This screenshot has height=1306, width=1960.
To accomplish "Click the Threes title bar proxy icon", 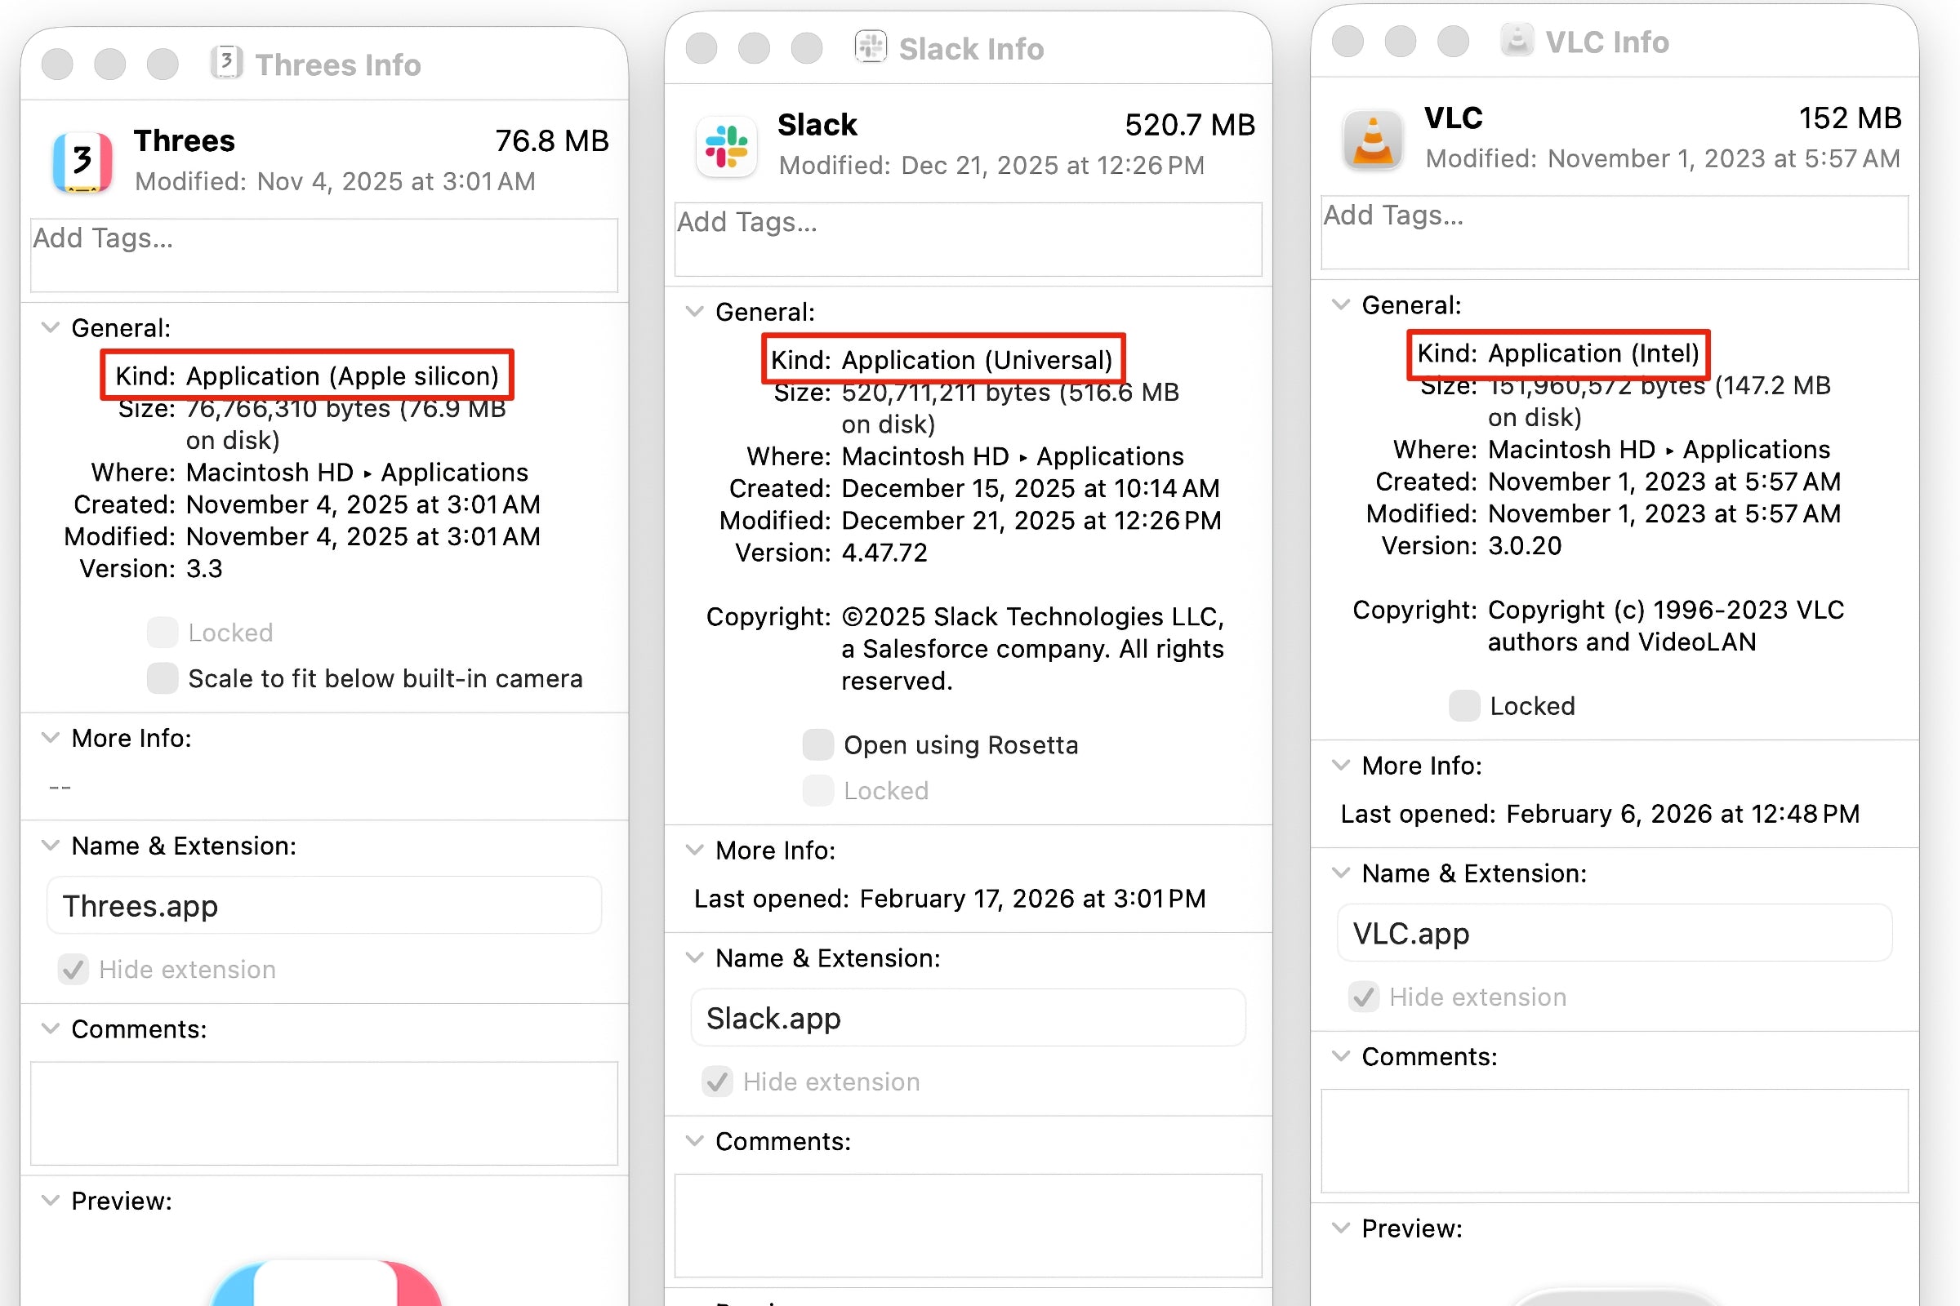I will [x=226, y=64].
